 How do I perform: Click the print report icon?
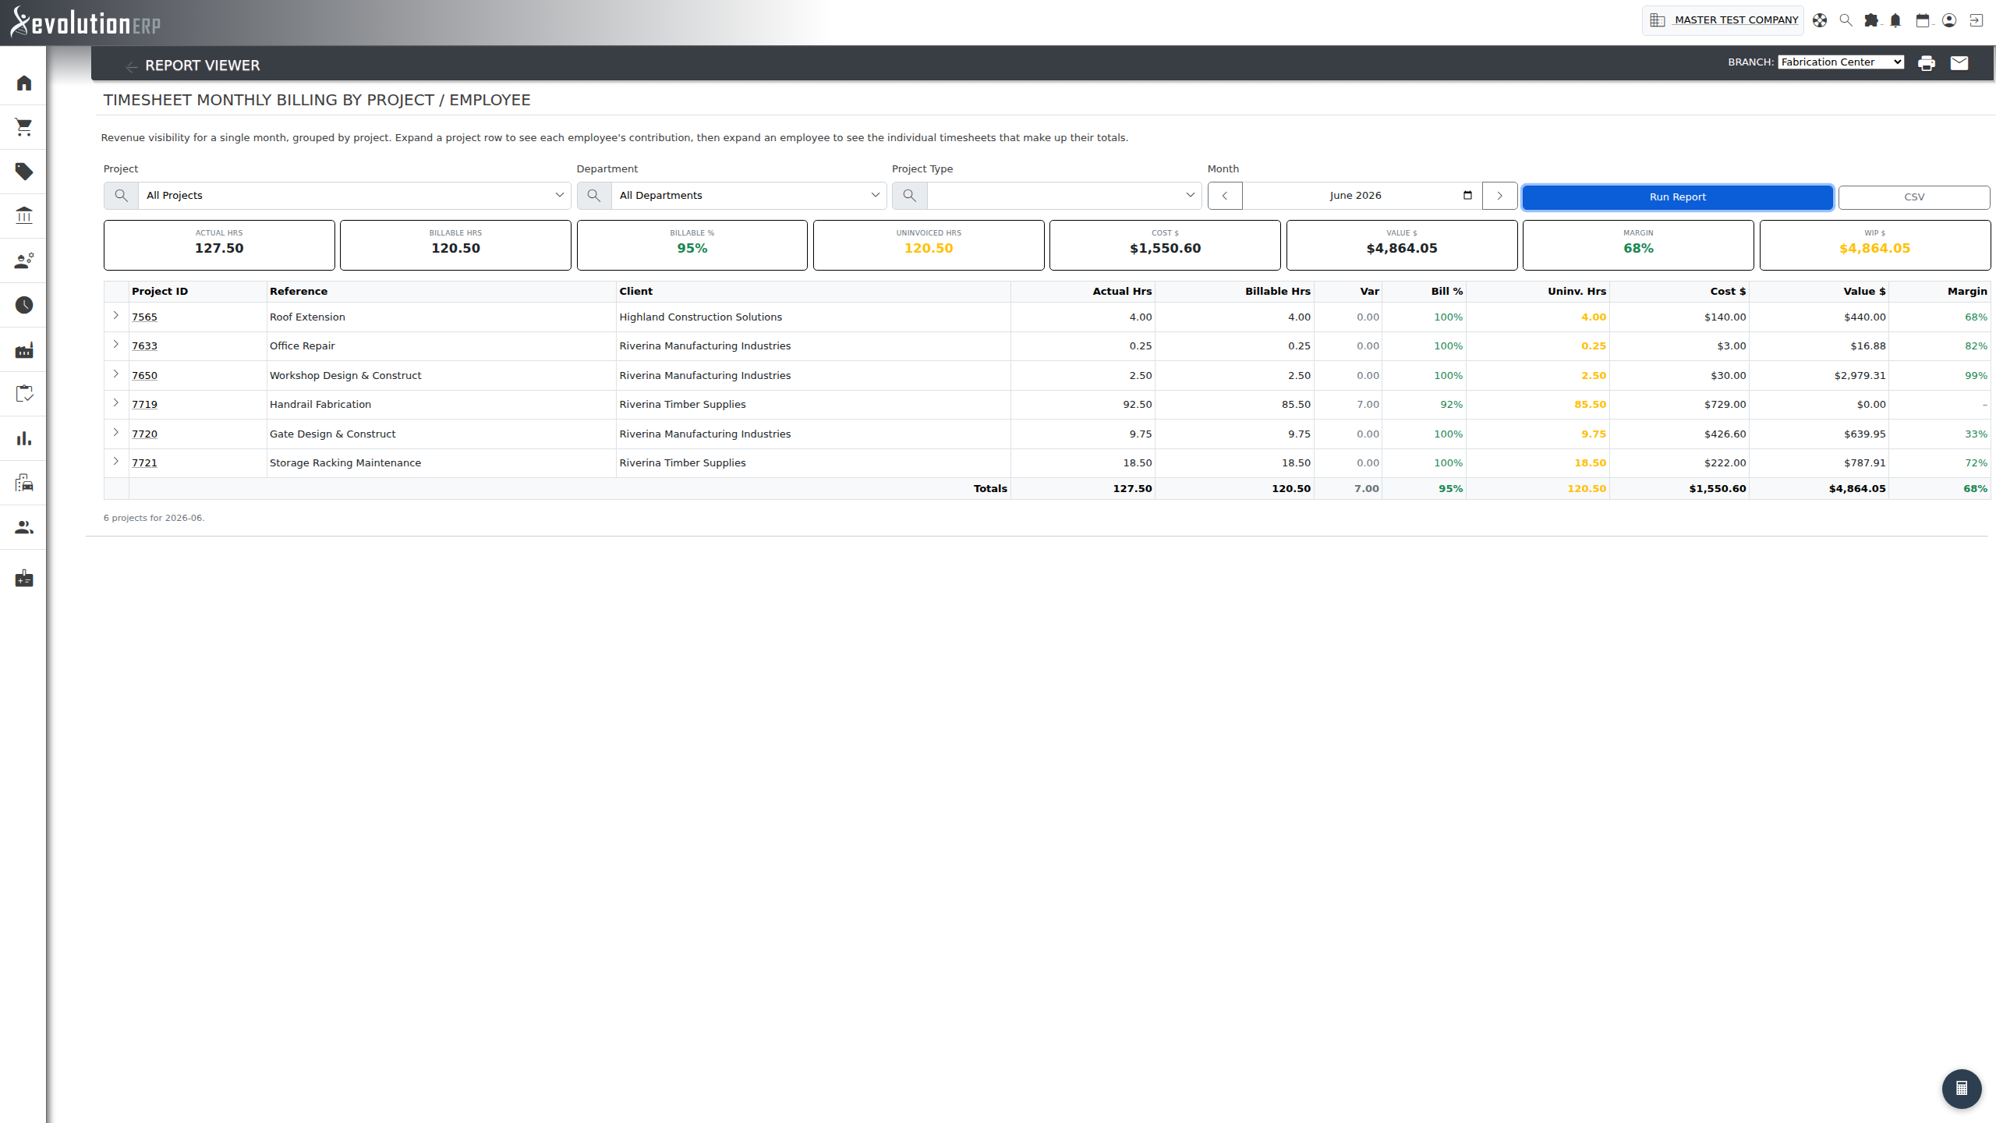(x=1926, y=63)
